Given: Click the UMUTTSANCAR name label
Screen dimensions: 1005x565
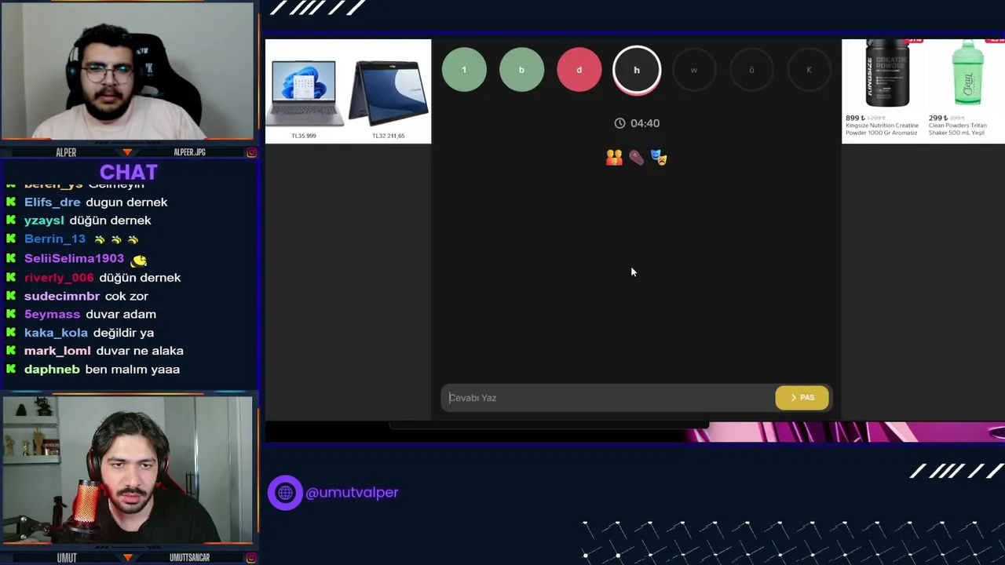Looking at the screenshot, I should [189, 558].
